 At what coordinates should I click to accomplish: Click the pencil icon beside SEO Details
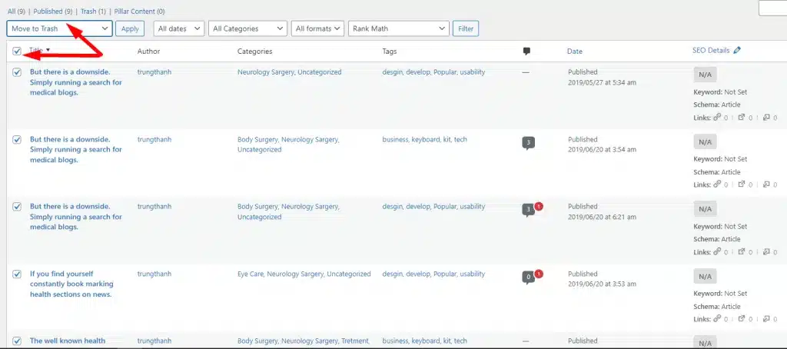tap(736, 50)
